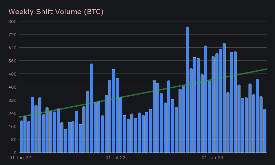Click the 800 y-axis label
This screenshot has height=165, width=275.
[x=12, y=21]
